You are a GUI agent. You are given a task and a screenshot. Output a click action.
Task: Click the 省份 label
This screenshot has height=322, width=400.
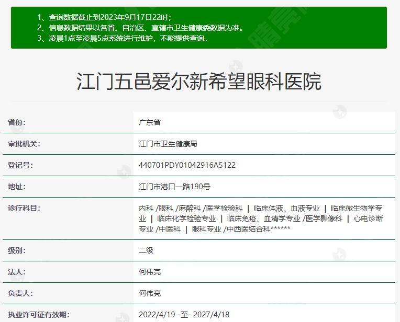tap(17, 122)
